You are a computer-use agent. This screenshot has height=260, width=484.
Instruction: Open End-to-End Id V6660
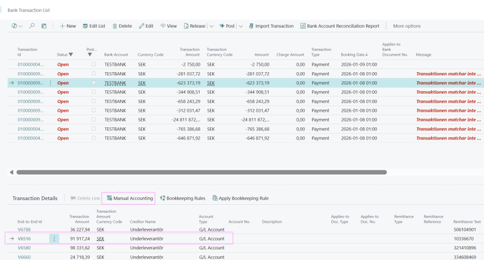(x=24, y=257)
